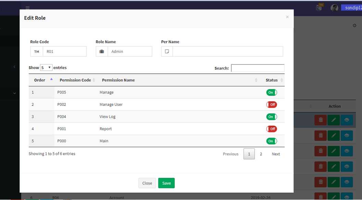Viewport: 362px width, 200px height.
Task: Expand the sidebar item with down chevron
Action: (14, 93)
